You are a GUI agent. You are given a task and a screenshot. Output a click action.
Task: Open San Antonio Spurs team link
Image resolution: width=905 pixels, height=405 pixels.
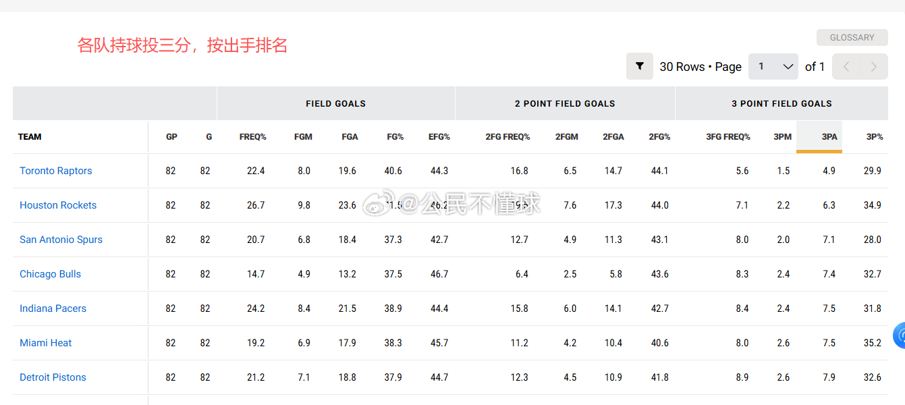coord(61,240)
